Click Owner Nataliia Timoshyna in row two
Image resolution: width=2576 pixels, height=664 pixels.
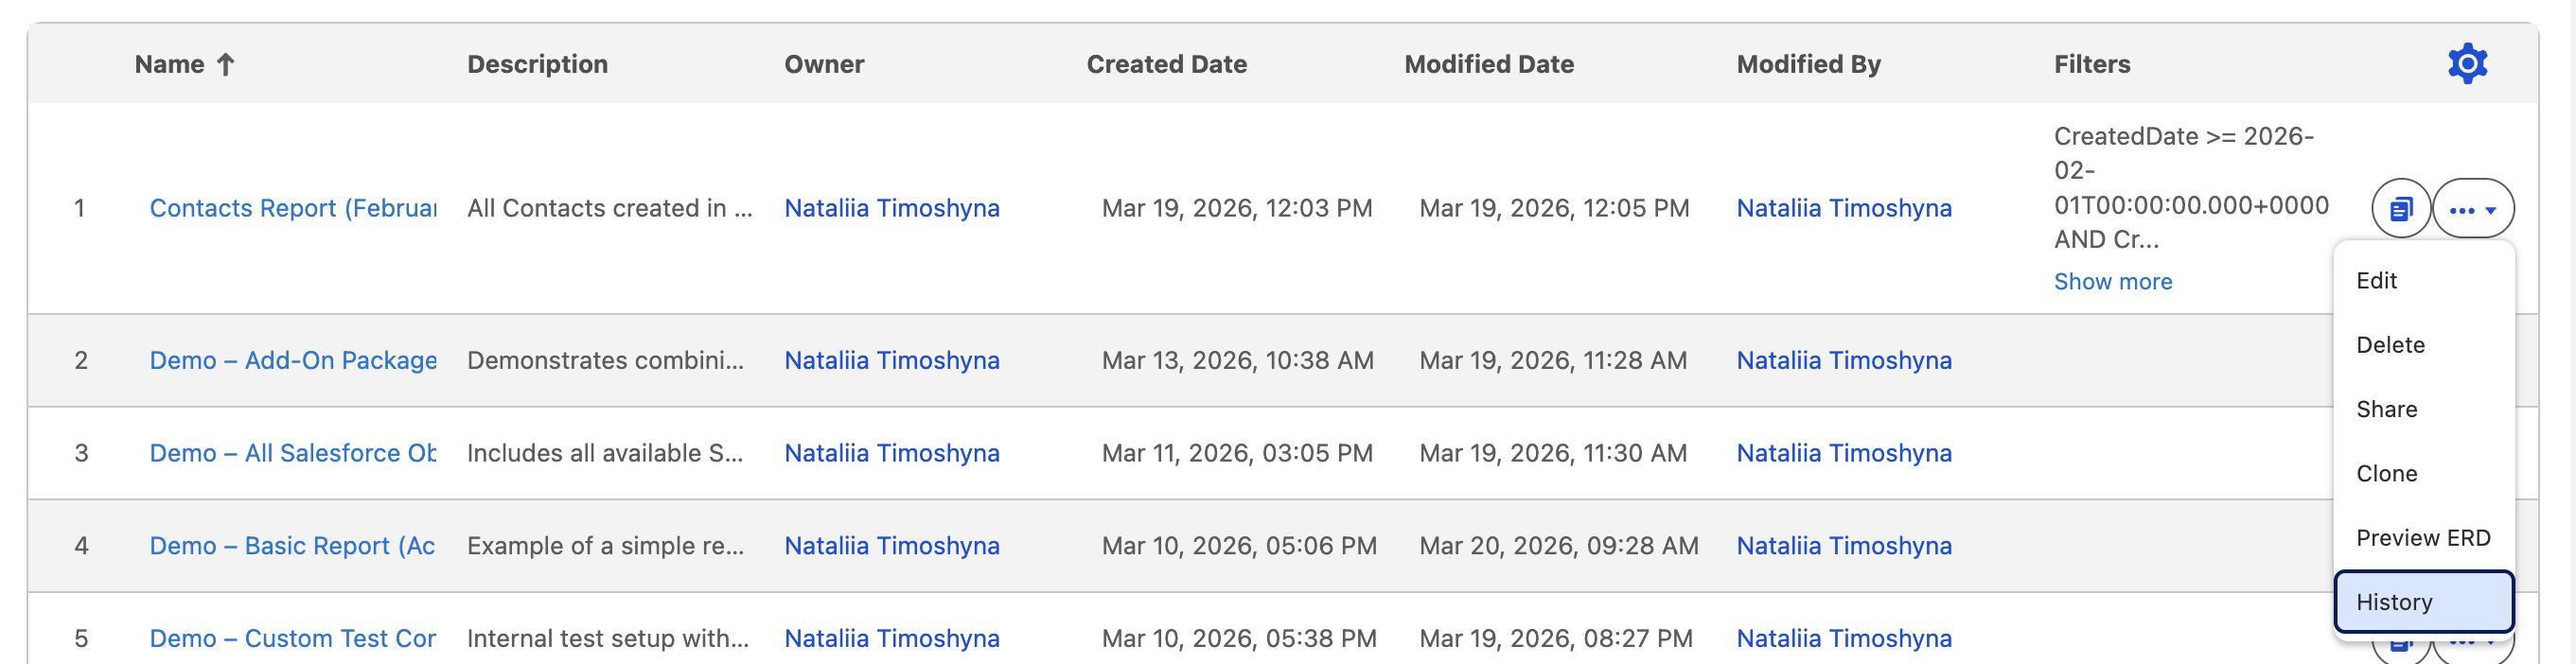[891, 360]
